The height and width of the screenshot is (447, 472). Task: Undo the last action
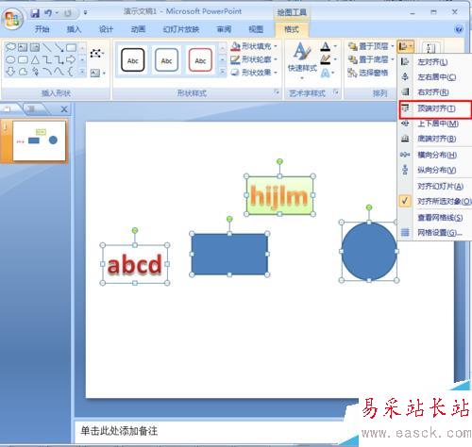(x=48, y=13)
